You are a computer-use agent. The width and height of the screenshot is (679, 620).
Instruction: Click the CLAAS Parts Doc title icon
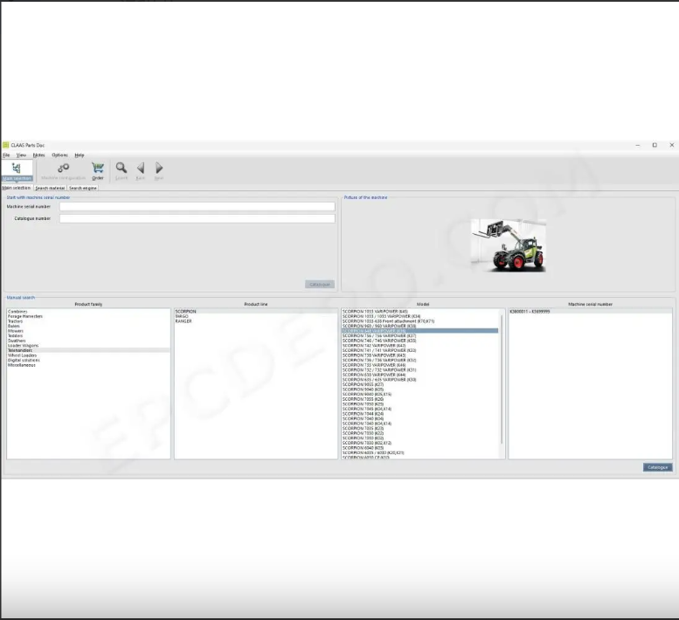5,145
